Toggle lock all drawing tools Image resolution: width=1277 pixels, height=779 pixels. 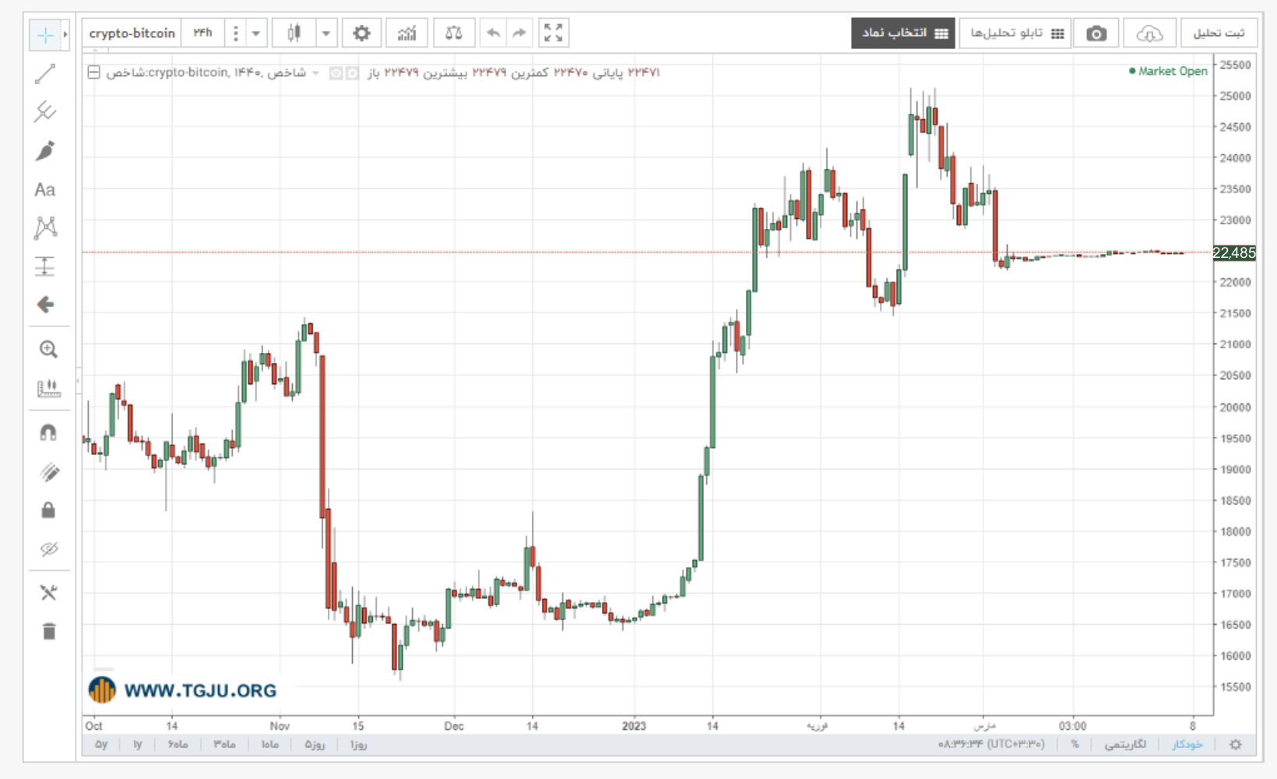coord(48,510)
